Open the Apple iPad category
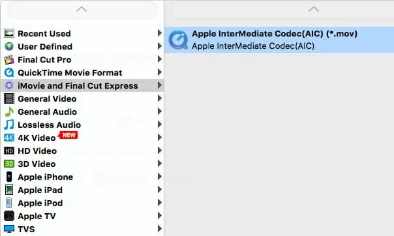 (82, 190)
